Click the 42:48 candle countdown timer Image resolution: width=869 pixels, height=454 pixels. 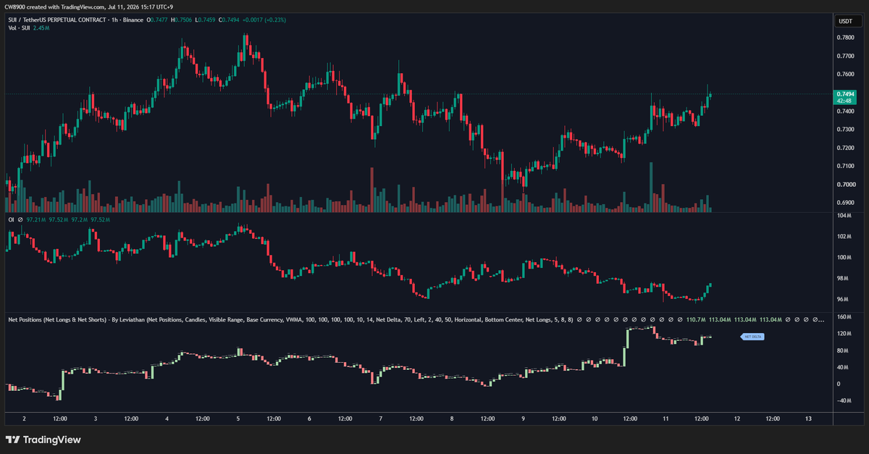tap(844, 101)
